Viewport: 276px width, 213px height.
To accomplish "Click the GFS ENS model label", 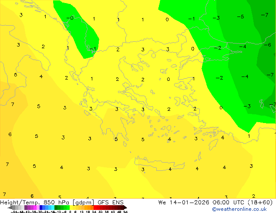I will point(112,202).
